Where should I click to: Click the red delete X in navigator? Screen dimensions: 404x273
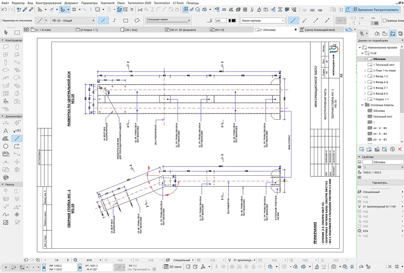coord(400,149)
